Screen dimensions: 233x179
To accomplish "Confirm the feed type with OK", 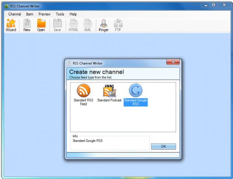I will tap(163, 146).
